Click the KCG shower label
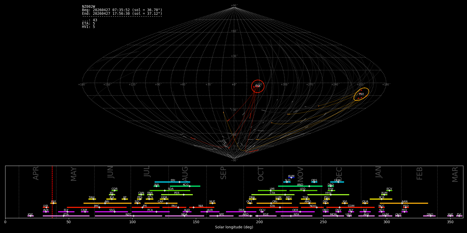 (186, 185)
